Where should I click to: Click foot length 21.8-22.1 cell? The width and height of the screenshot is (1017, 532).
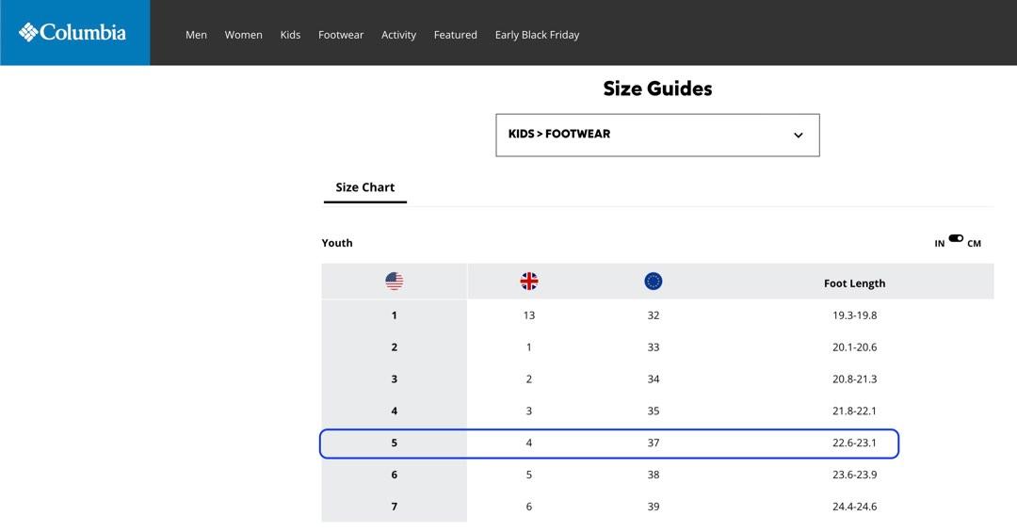[x=854, y=411]
